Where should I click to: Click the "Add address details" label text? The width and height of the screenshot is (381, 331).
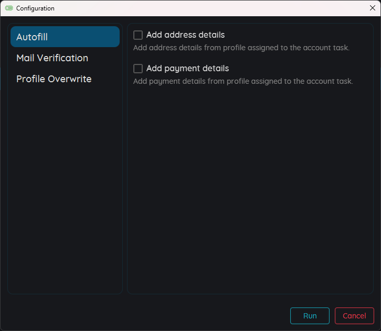coord(185,35)
